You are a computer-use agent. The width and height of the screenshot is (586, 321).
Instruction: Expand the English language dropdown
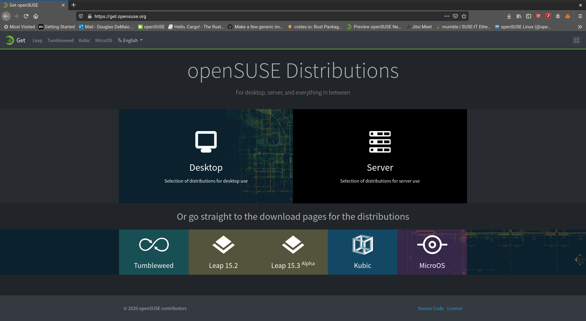(x=130, y=40)
